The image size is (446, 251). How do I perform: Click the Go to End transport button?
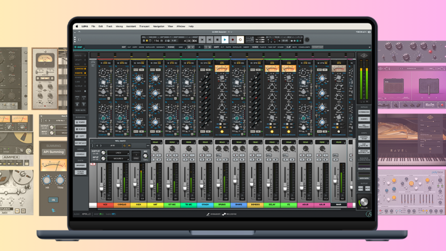[x=209, y=40]
